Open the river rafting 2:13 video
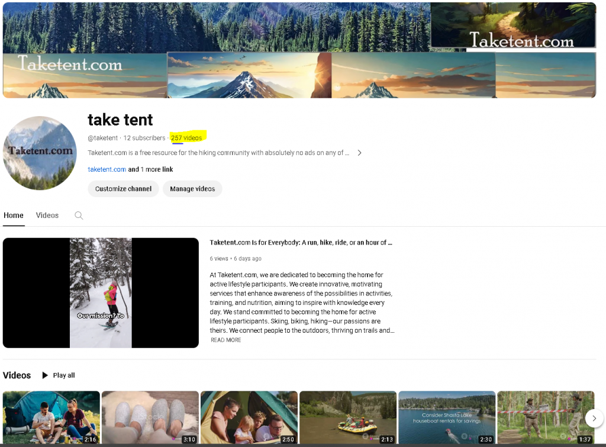 (x=348, y=417)
